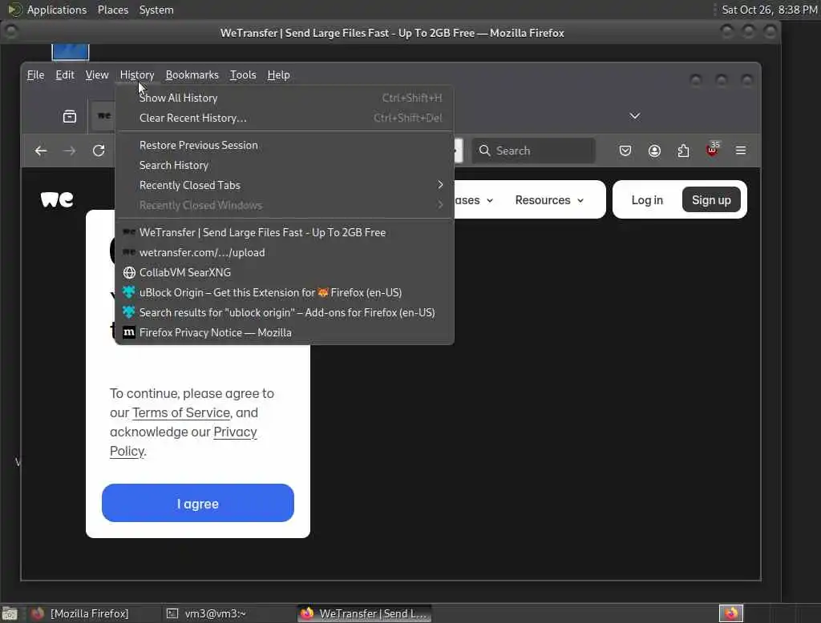Open wetransfer.com/.../upload history entry

(x=285, y=253)
